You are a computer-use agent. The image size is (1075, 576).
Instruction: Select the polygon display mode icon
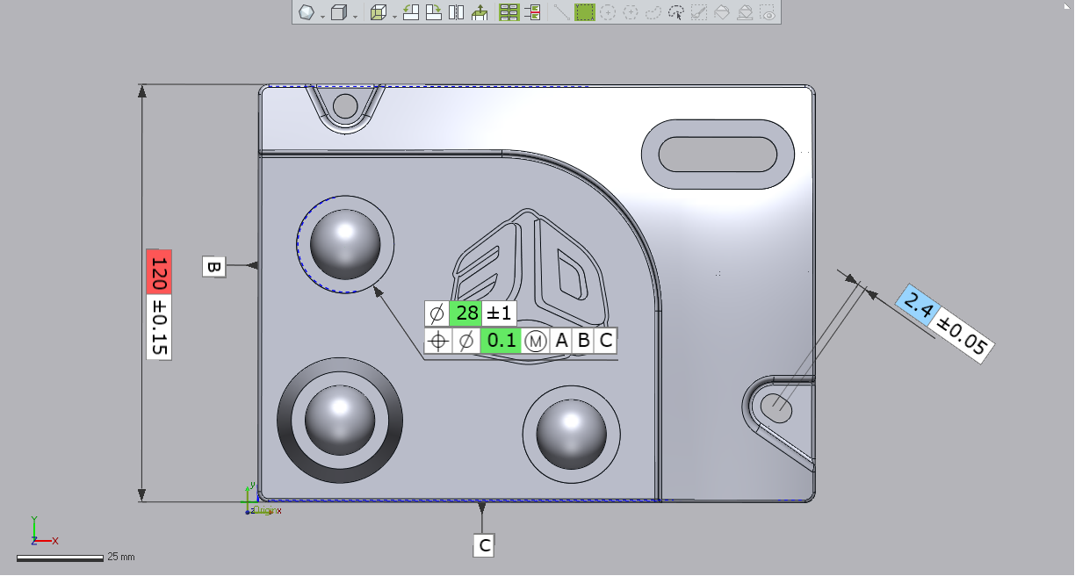(305, 11)
